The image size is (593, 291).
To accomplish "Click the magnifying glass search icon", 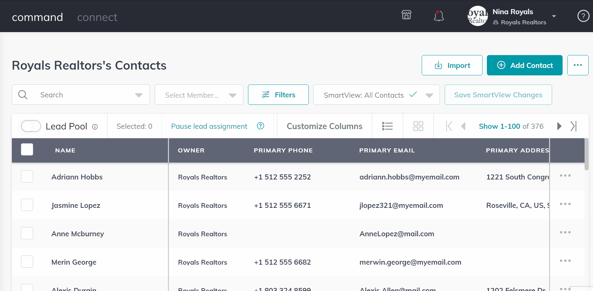I will pyautogui.click(x=23, y=95).
